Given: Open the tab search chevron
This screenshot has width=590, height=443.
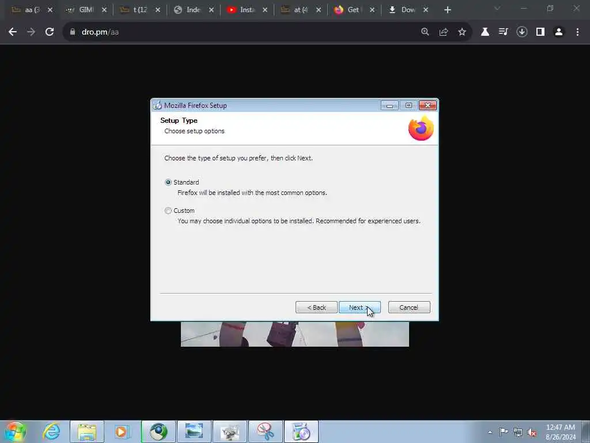Looking at the screenshot, I should [497, 8].
